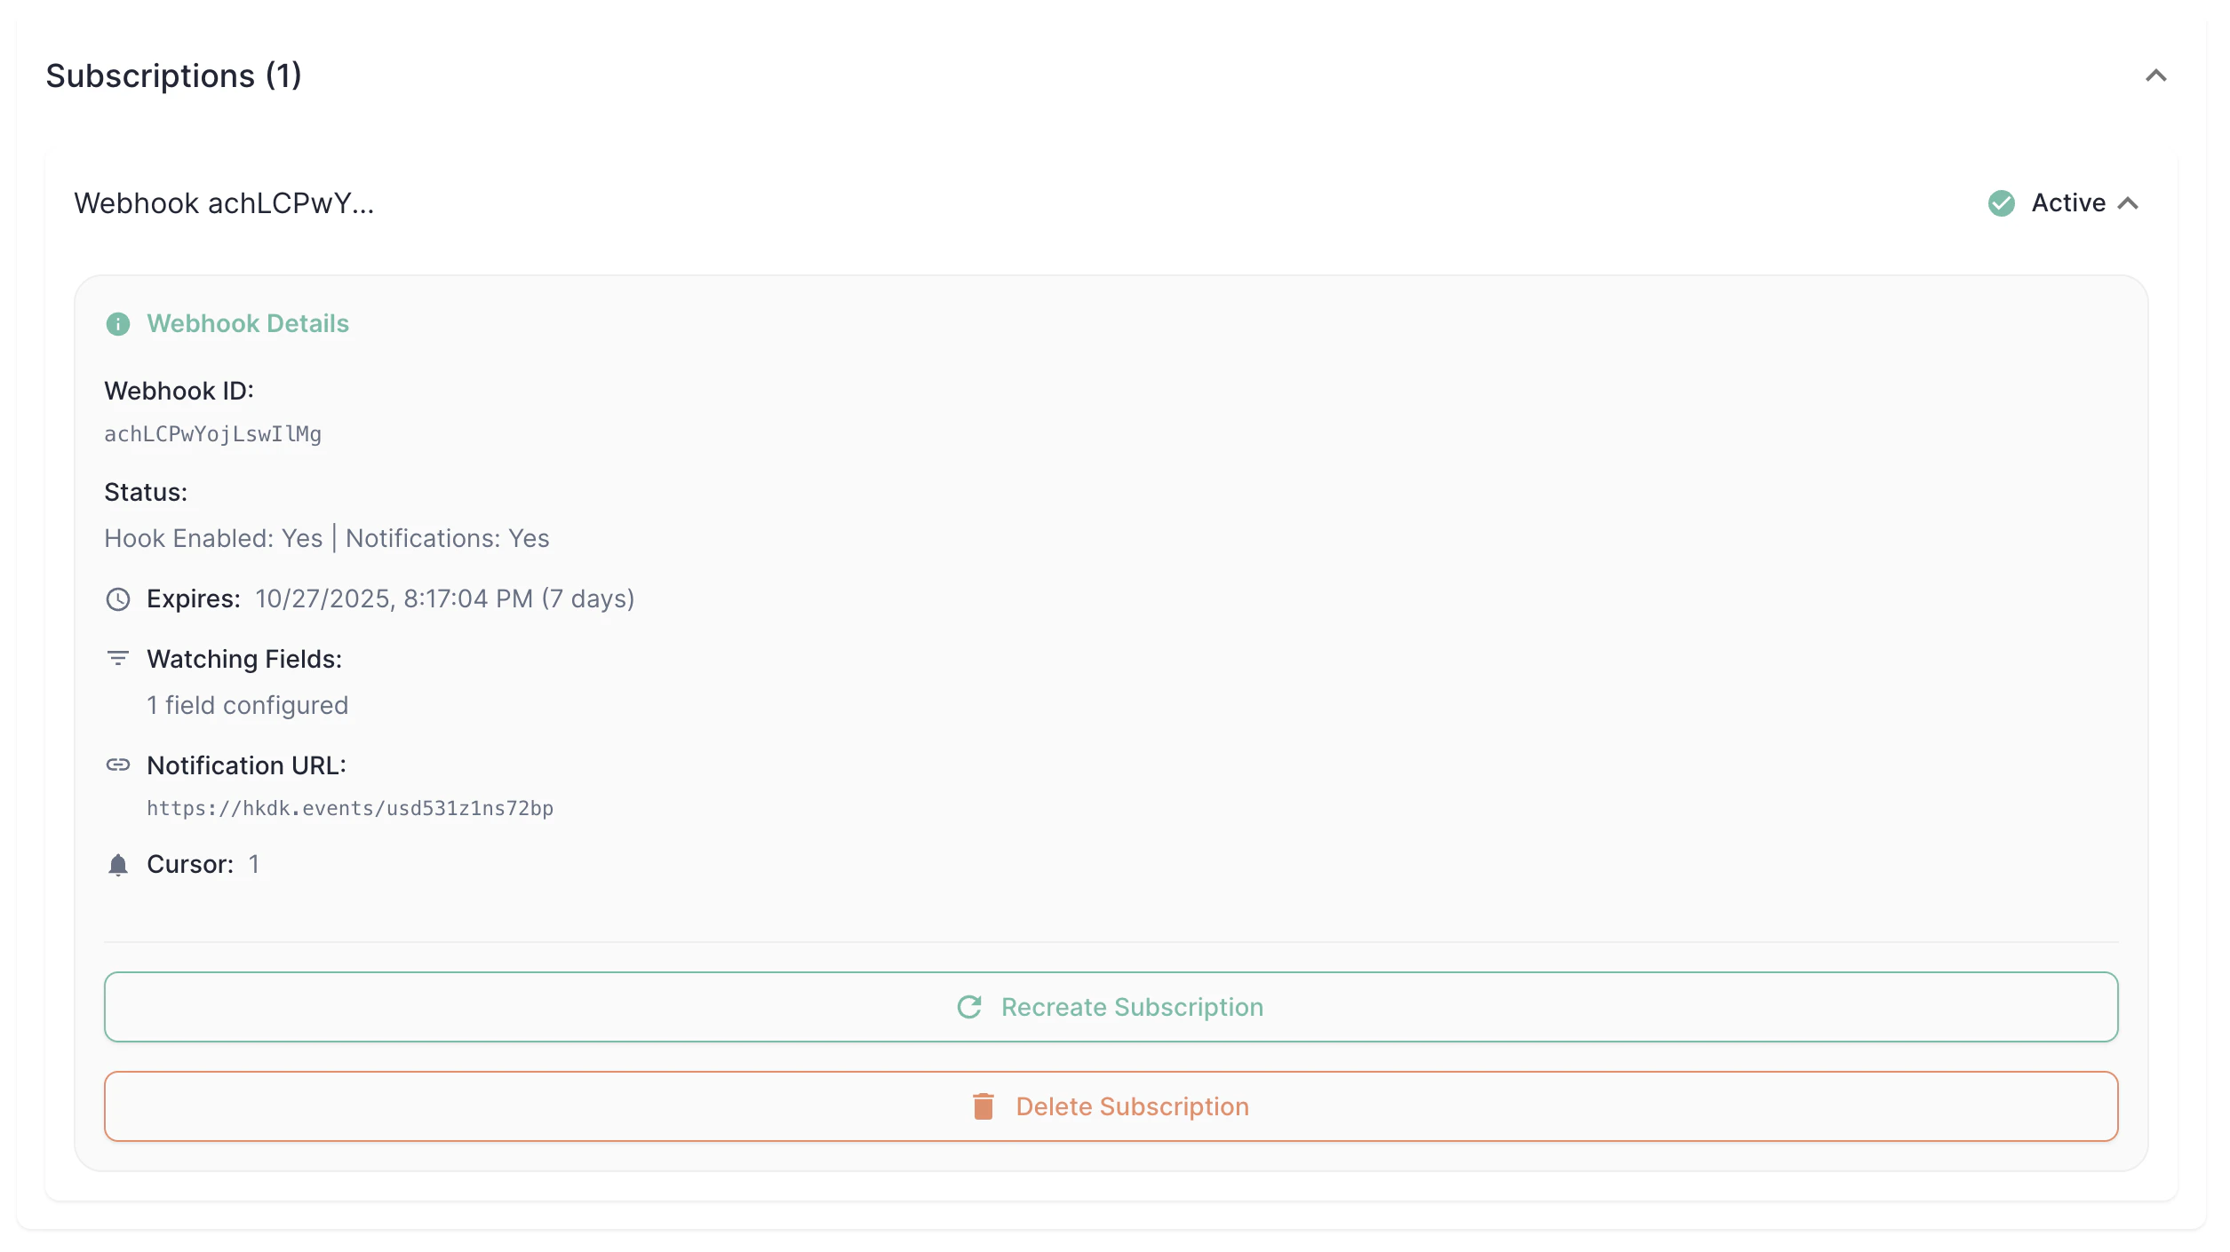Click the refresh icon in Recreate Subscription
Screen dimensions: 2230x1252
click(x=969, y=1007)
